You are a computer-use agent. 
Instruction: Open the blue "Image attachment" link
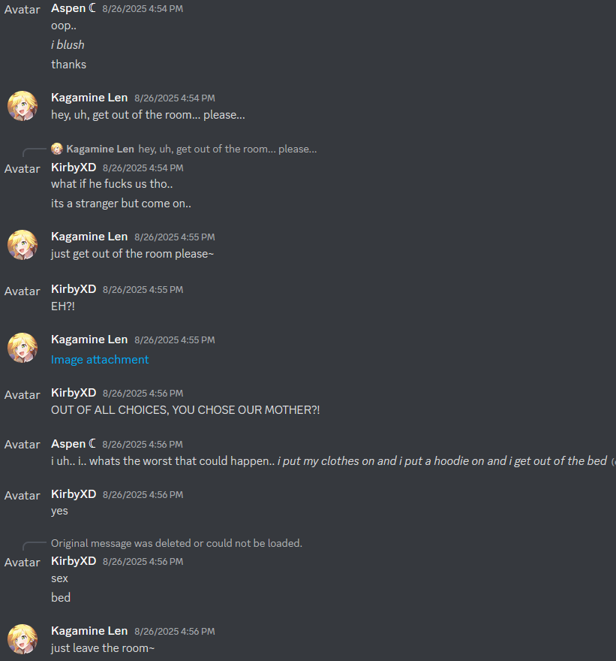click(x=100, y=360)
